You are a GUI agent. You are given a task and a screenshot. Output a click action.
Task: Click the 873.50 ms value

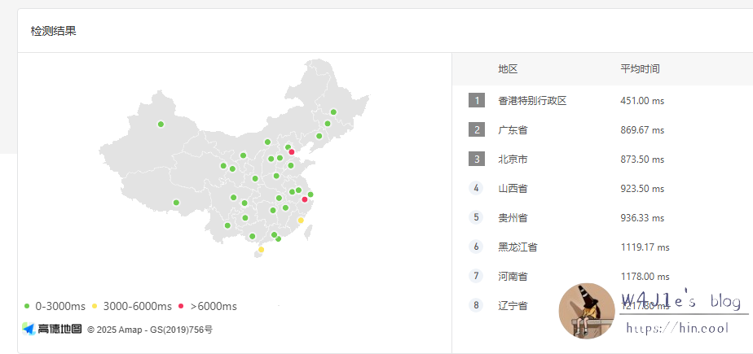[x=642, y=160]
